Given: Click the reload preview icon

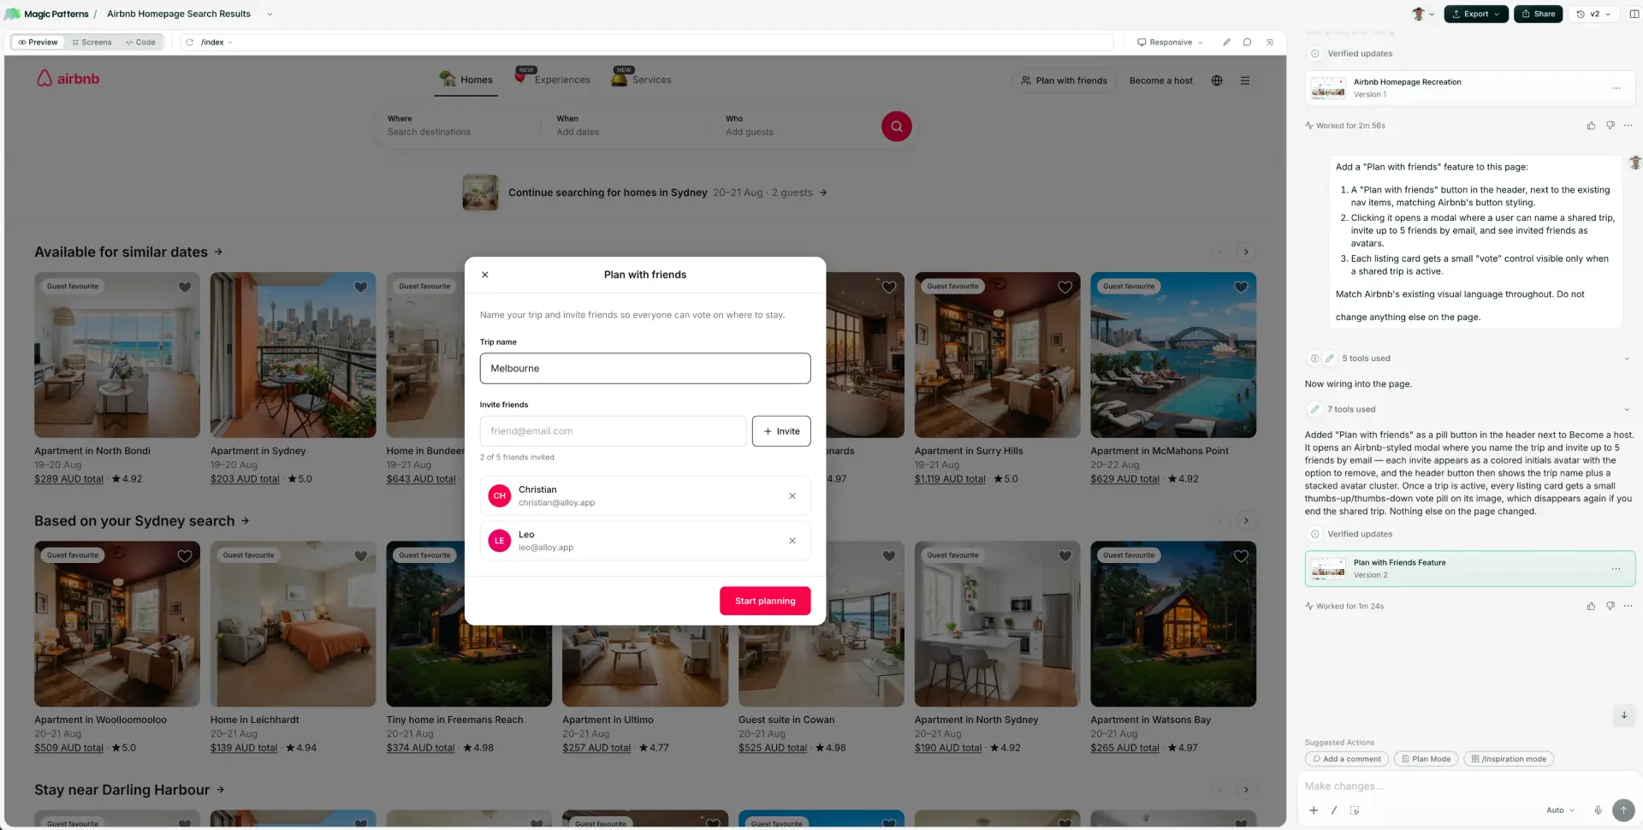Looking at the screenshot, I should (190, 42).
